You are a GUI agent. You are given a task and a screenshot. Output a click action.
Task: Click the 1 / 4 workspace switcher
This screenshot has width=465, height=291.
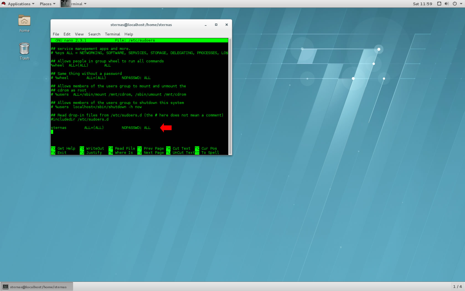(x=457, y=287)
